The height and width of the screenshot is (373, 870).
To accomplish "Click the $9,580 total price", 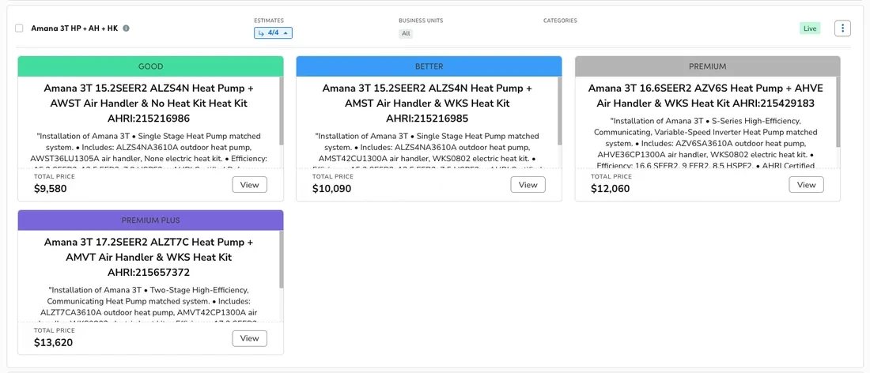I will [50, 188].
